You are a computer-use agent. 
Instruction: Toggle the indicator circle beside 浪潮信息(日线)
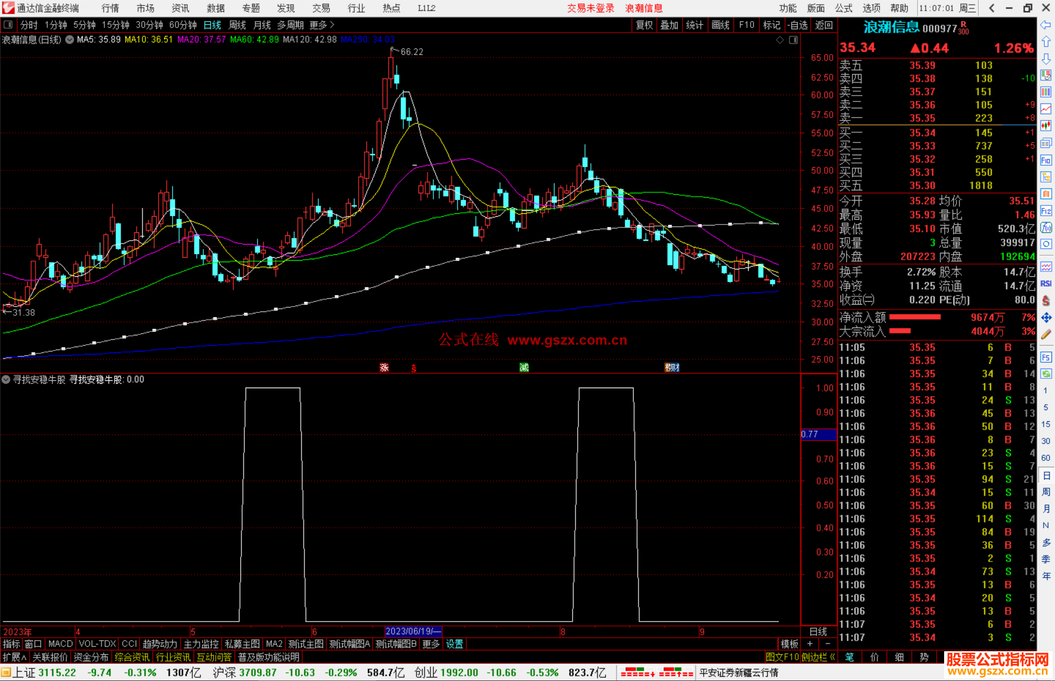(69, 40)
